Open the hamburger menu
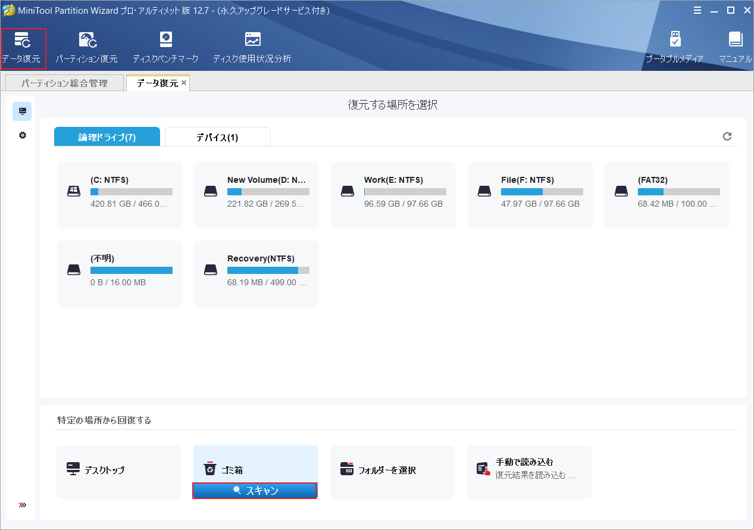Viewport: 754px width, 530px height. 697,10
